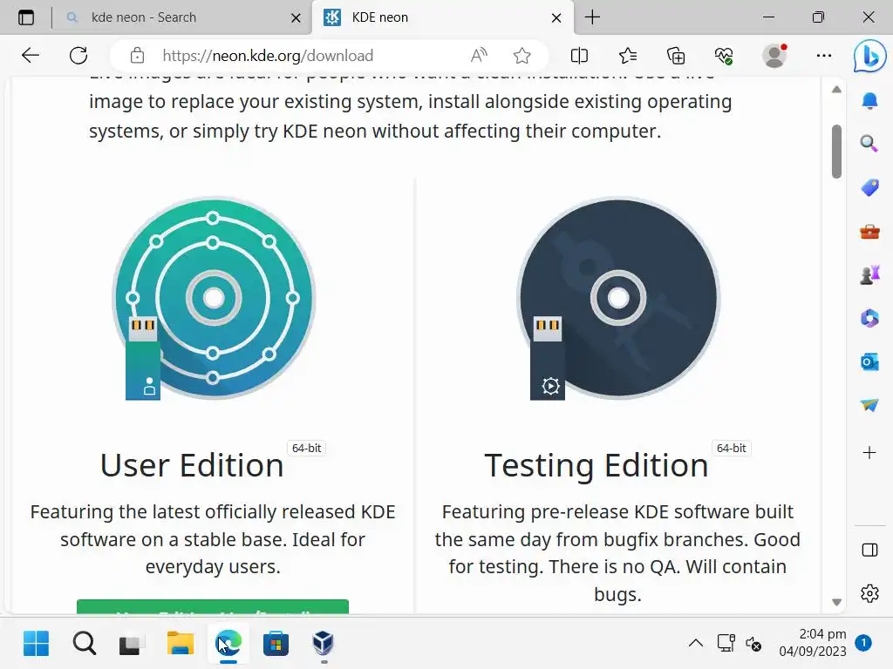Screen dimensions: 893x669
Task: Open the Favorites list
Action: (x=628, y=55)
